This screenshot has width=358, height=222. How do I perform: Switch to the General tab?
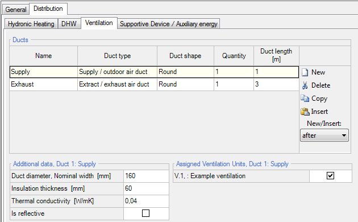[x=16, y=10]
